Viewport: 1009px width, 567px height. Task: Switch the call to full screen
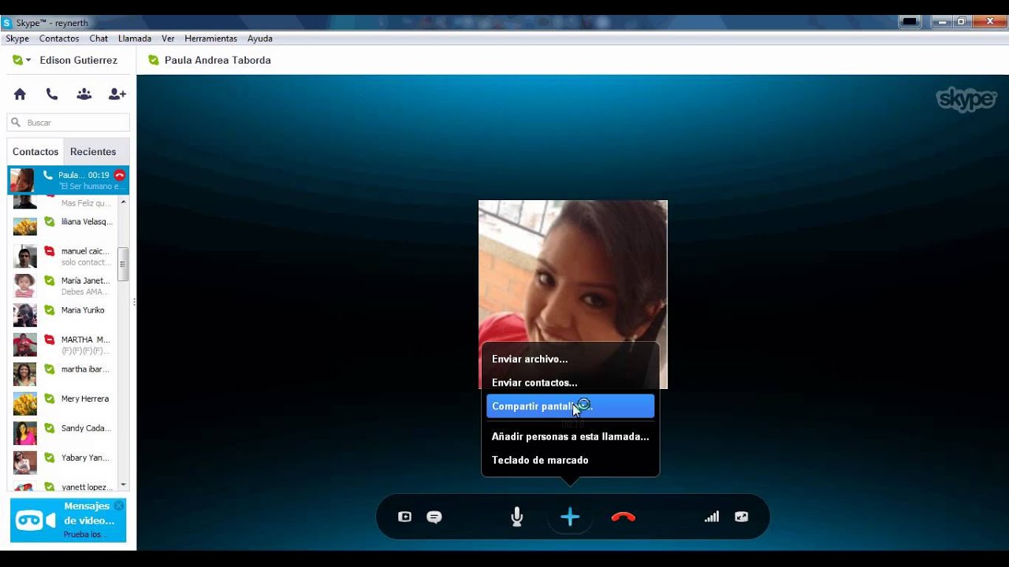[742, 517]
